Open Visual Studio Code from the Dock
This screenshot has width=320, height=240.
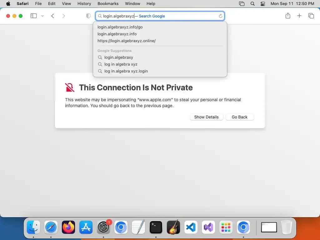pos(191,227)
